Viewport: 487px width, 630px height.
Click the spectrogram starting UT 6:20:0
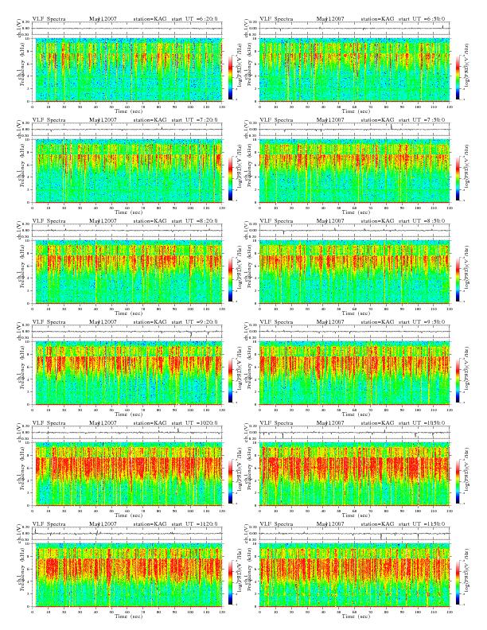[127, 69]
